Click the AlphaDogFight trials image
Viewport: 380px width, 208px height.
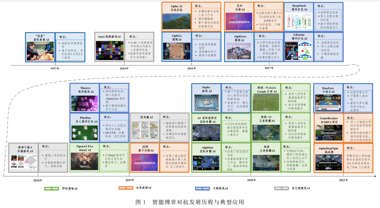[x=328, y=162]
